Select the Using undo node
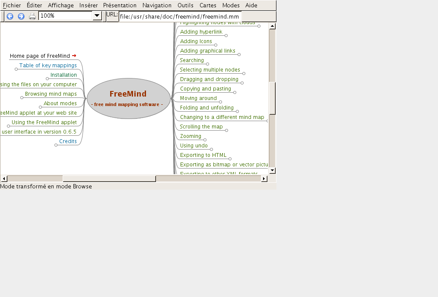The width and height of the screenshot is (438, 297). [194, 146]
